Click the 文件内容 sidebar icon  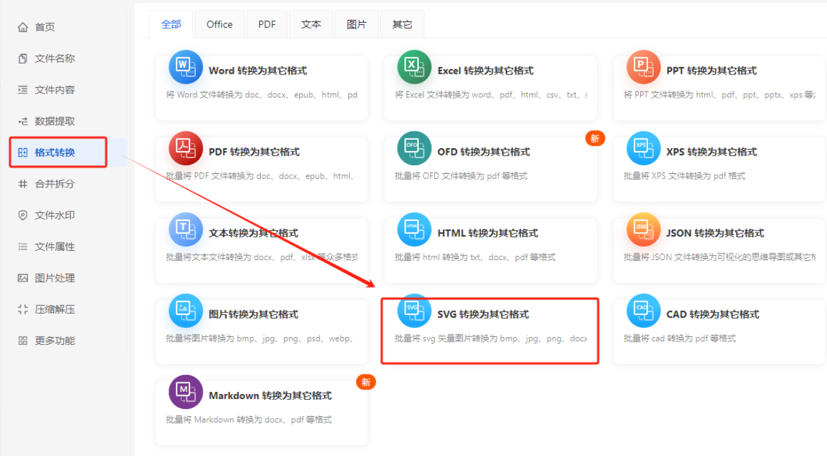tap(23, 90)
